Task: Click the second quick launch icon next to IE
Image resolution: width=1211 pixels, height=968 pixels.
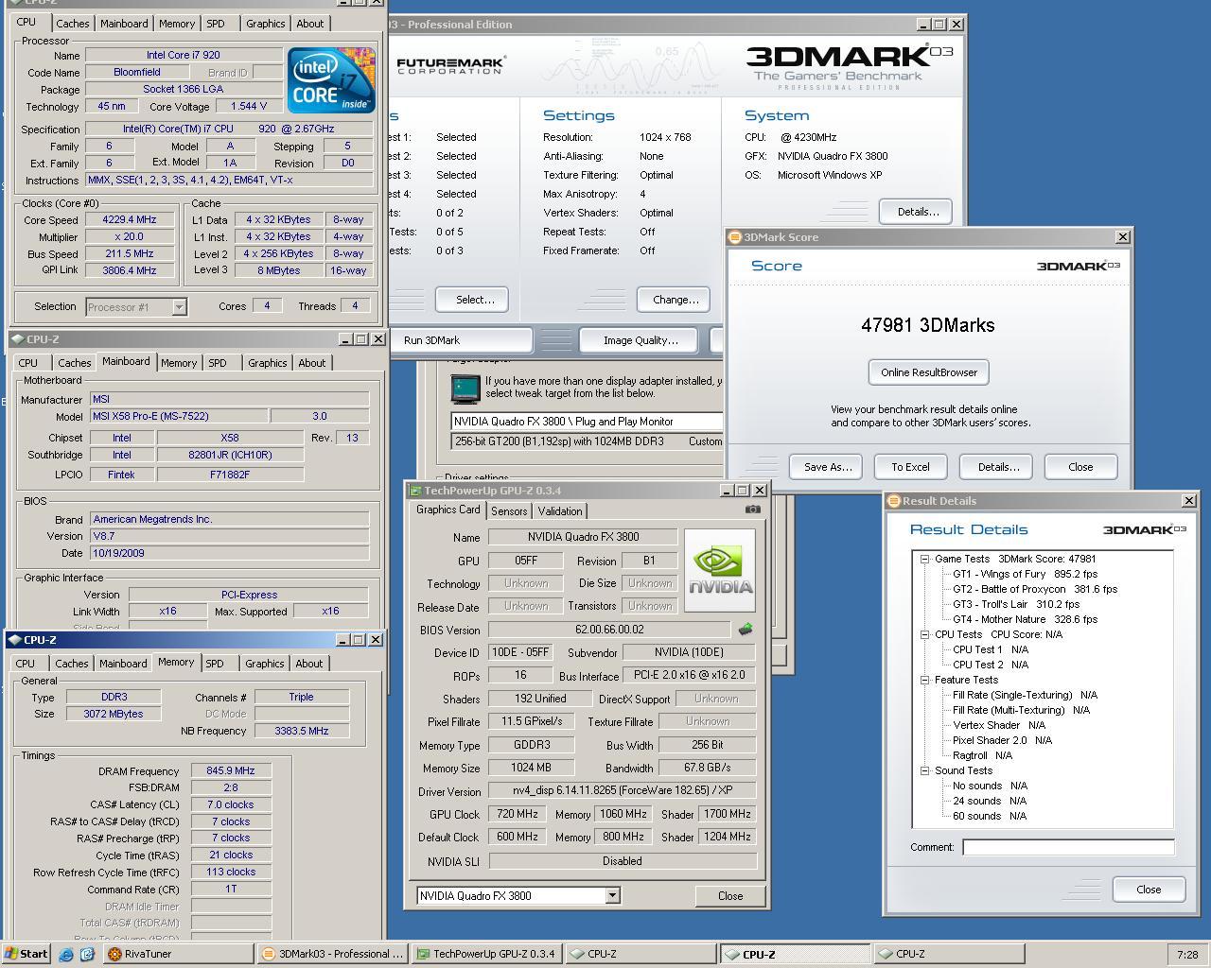Action: click(86, 954)
